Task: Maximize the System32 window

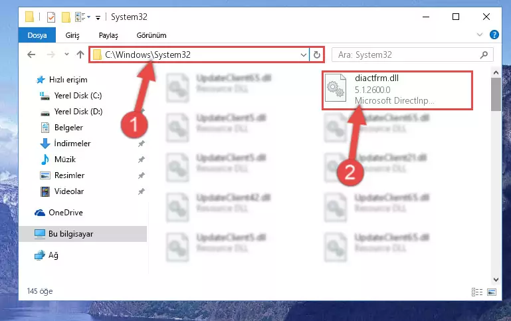Action: (x=456, y=17)
